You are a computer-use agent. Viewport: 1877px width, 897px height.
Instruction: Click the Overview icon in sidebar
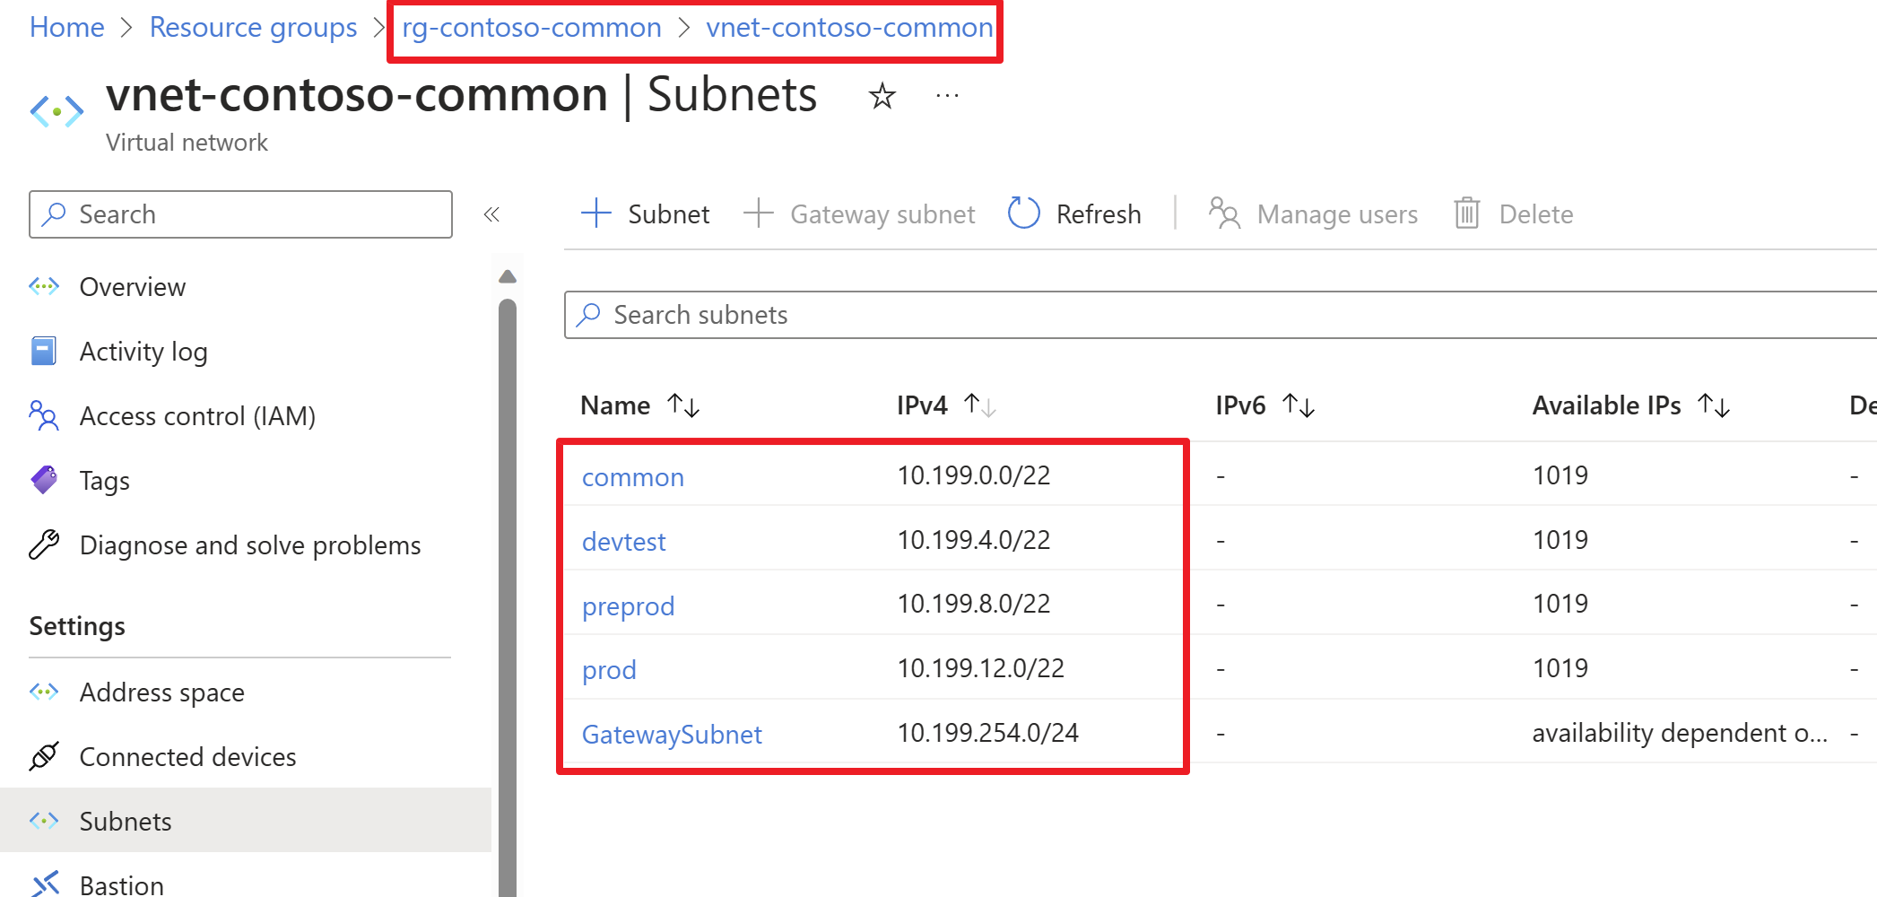tap(44, 287)
